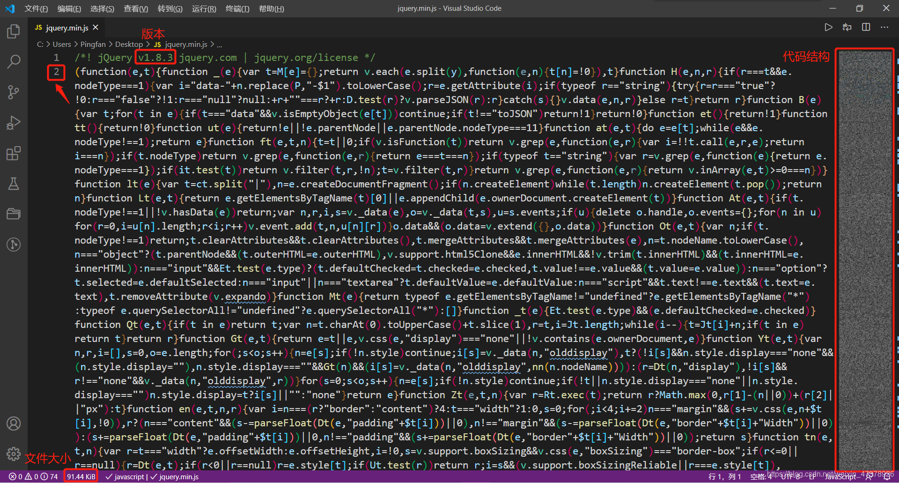
Task: Click the code minimap preview
Action: tap(865, 260)
